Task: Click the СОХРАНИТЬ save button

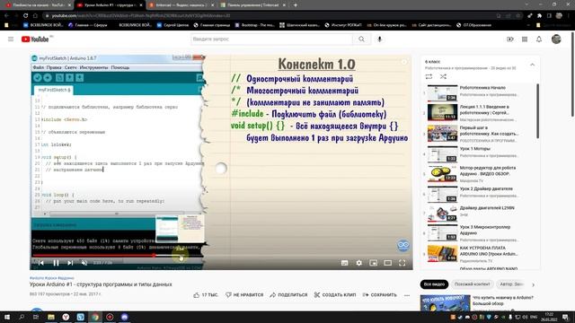Action: (379, 295)
